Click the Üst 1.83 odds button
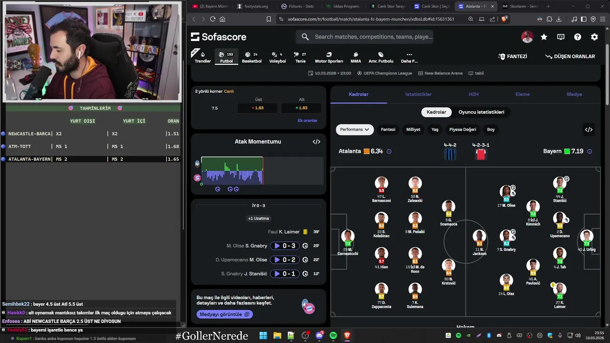610x343 pixels. pos(258,108)
